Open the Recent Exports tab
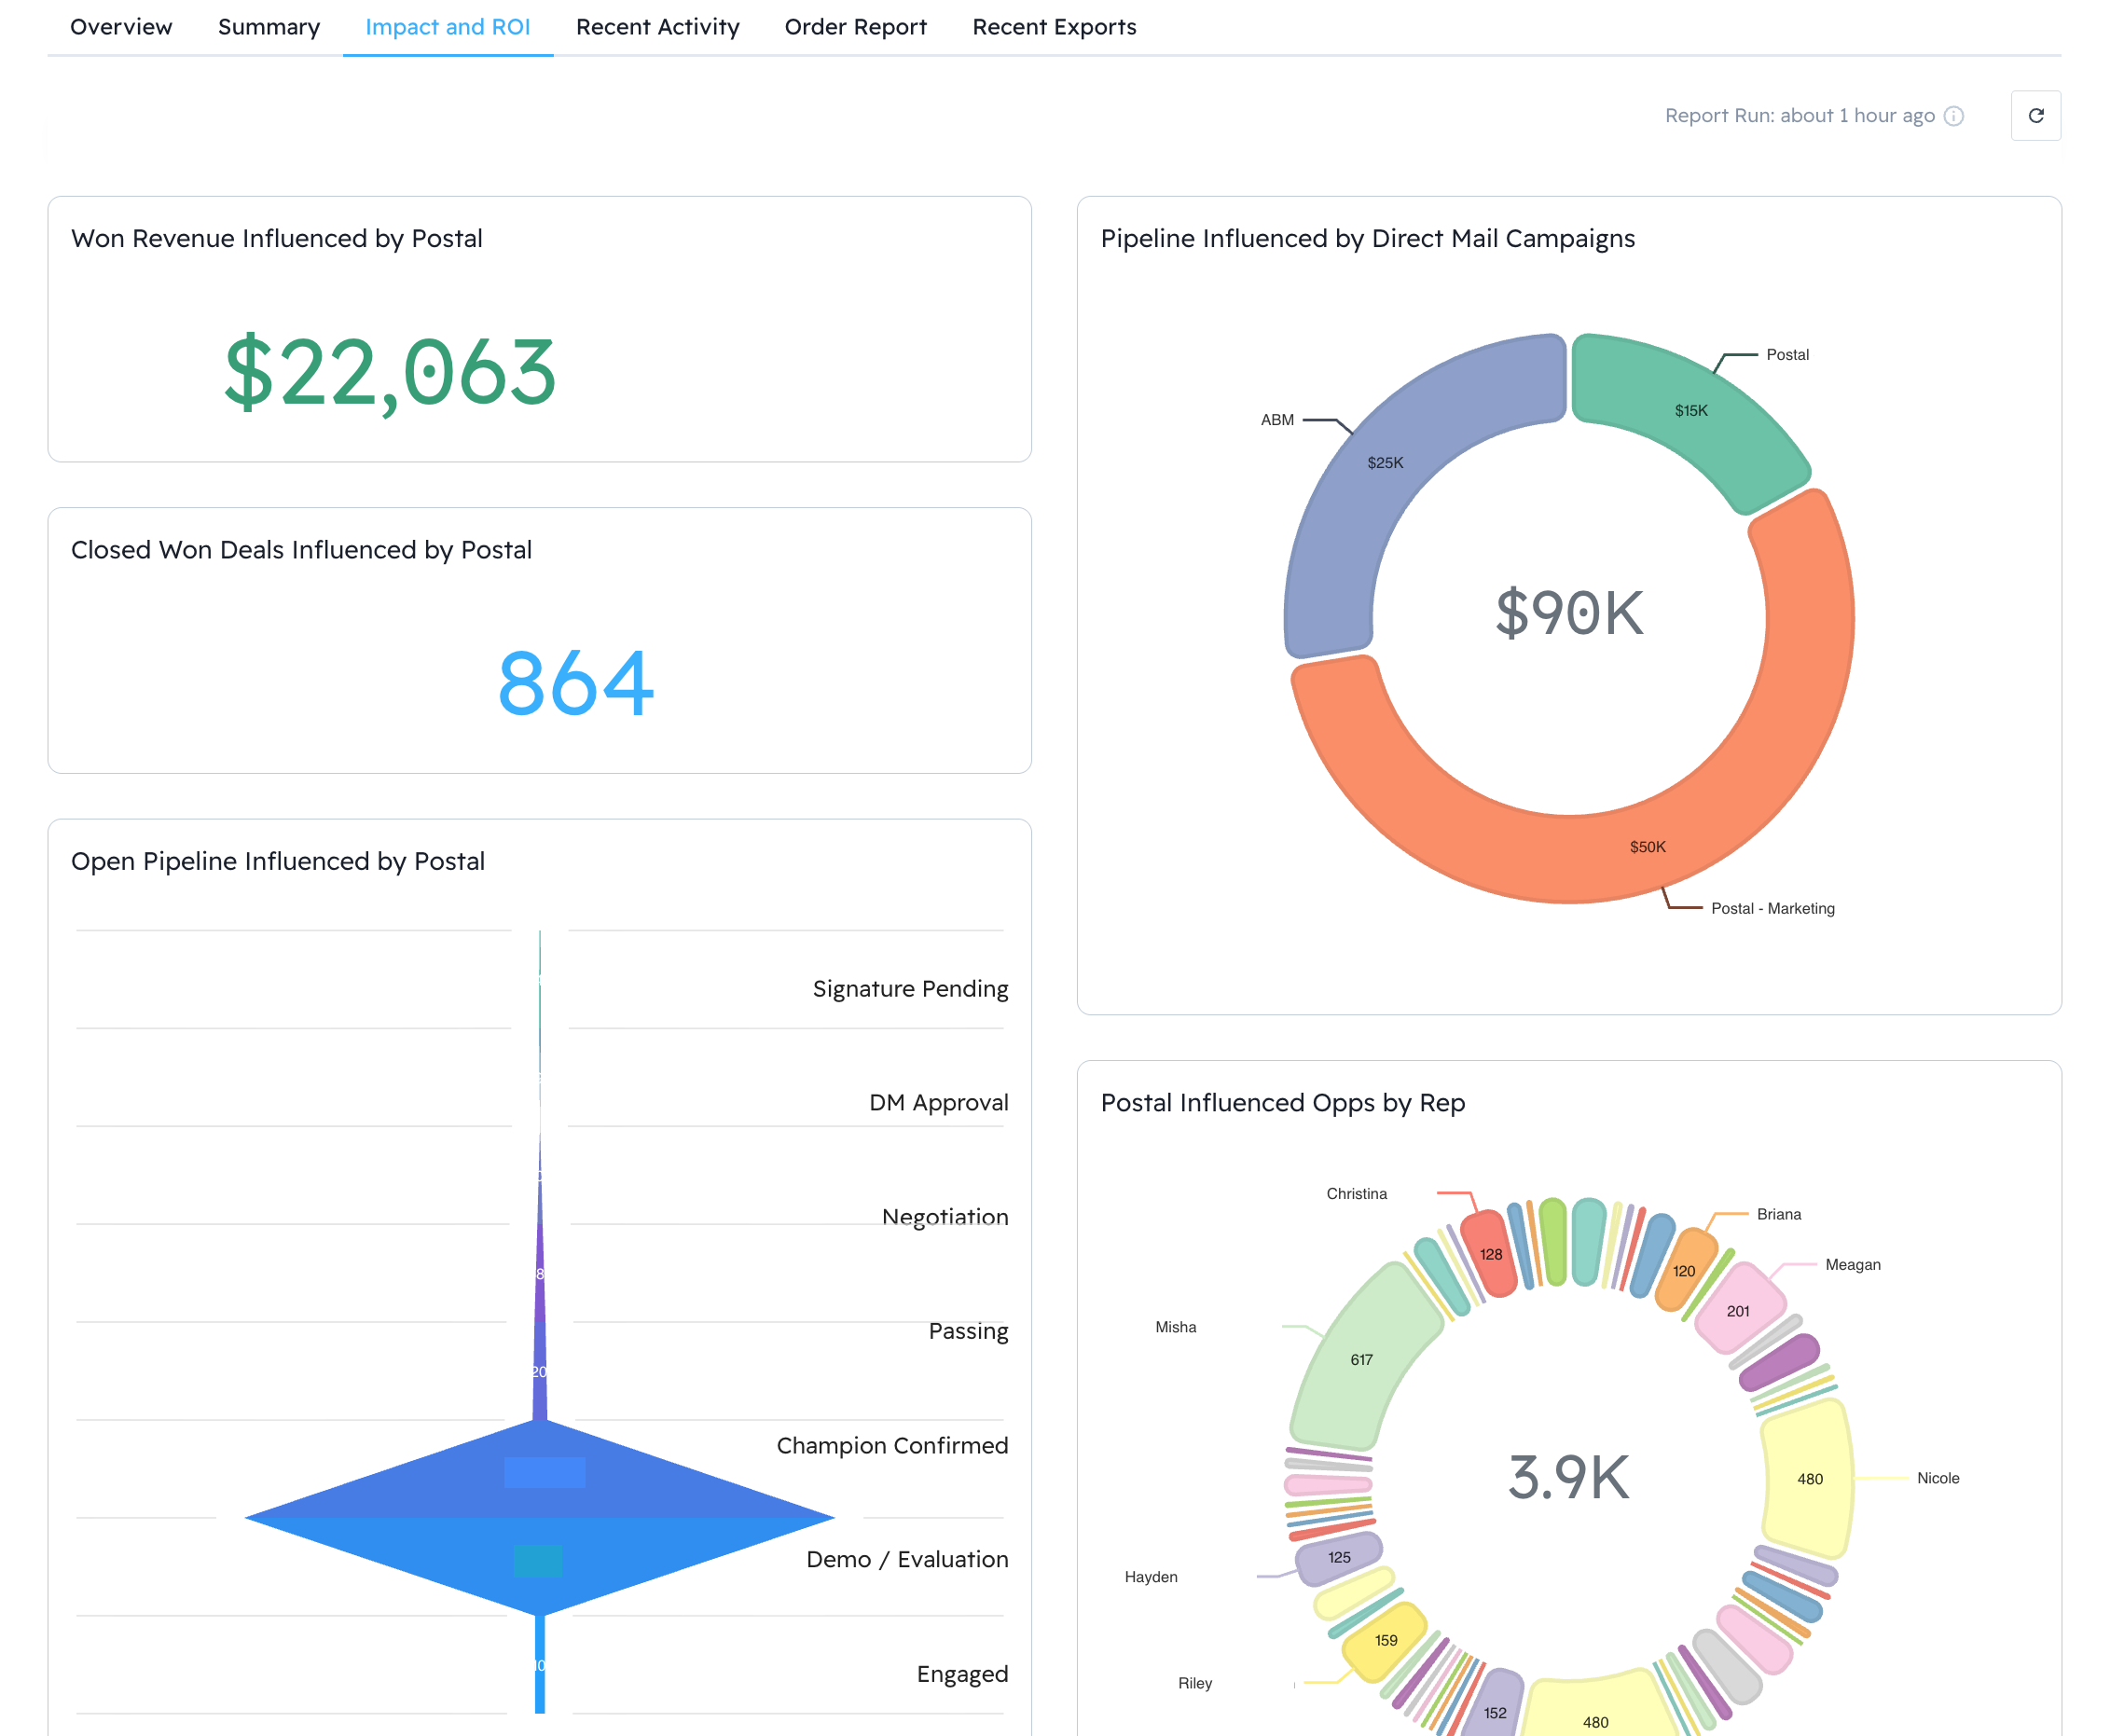 click(x=1054, y=27)
